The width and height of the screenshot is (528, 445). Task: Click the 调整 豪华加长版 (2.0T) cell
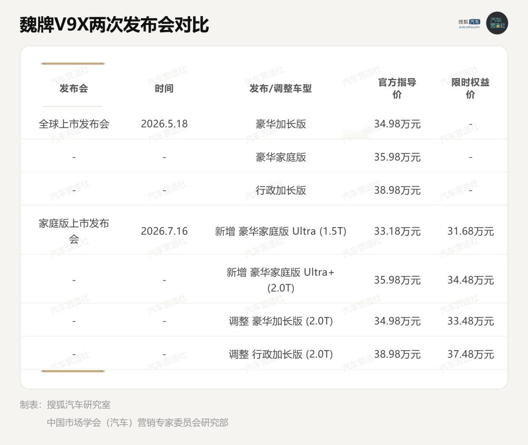[281, 321]
